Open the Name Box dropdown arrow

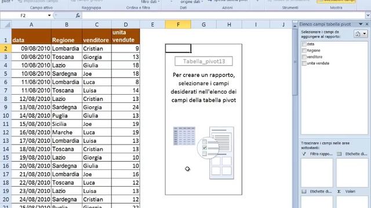pyautogui.click(x=49, y=16)
